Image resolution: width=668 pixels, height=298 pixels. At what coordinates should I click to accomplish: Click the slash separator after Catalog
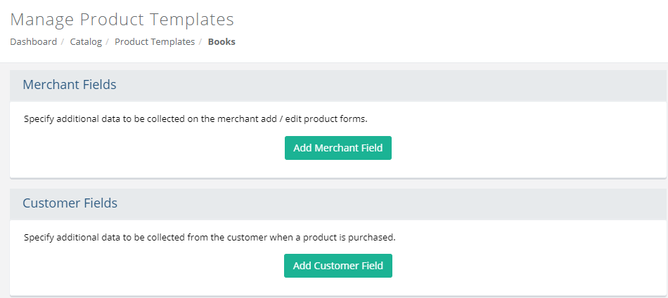coord(108,41)
